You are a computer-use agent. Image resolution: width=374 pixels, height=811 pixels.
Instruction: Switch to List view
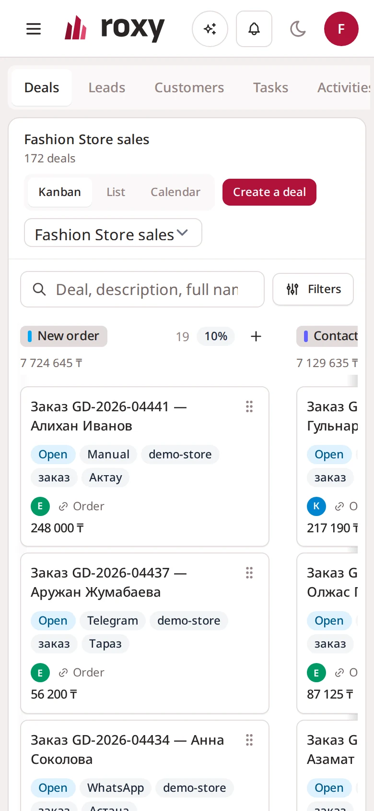(x=116, y=192)
